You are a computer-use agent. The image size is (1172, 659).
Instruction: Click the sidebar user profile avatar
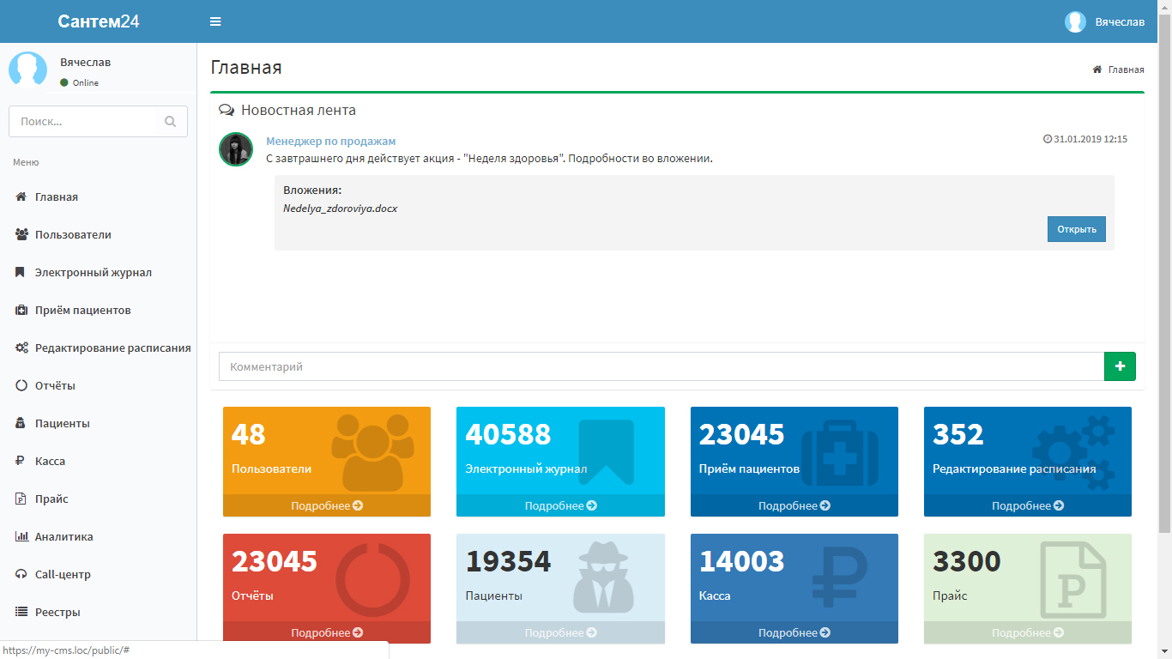tap(27, 69)
